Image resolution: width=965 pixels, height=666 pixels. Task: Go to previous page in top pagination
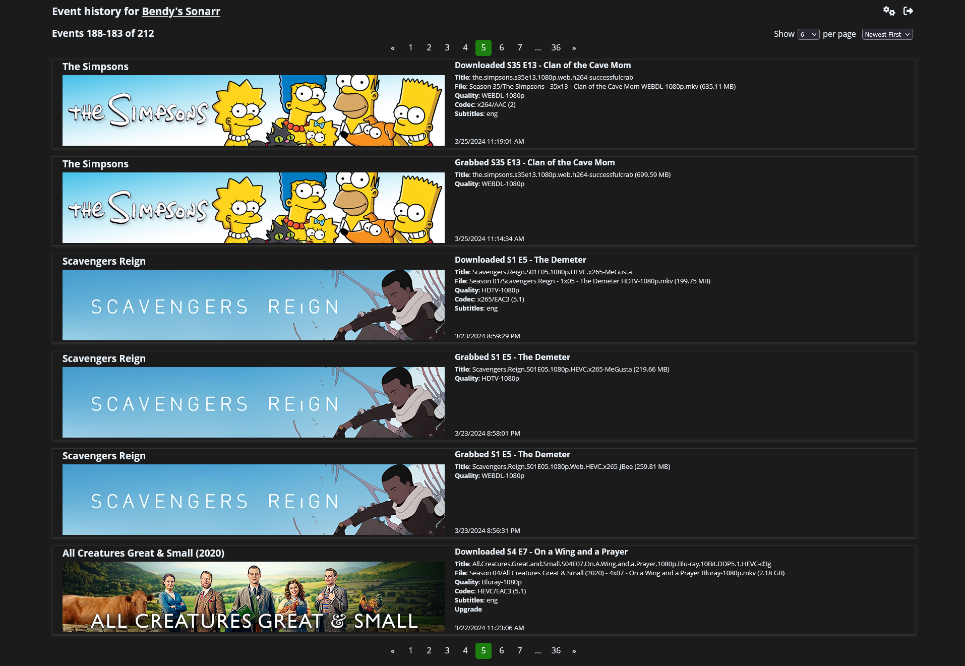(x=393, y=48)
